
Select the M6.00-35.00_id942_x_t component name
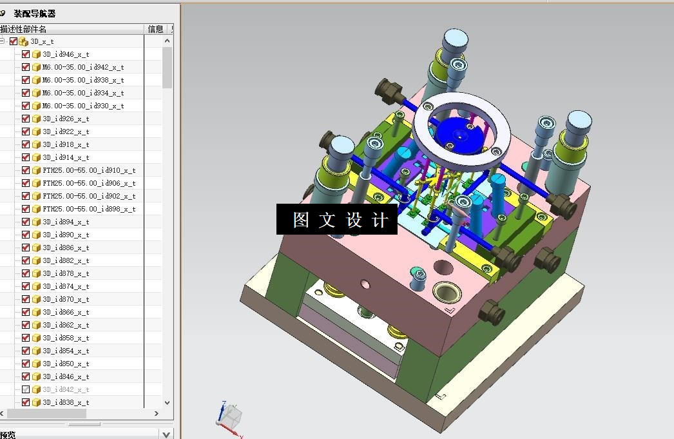click(83, 67)
